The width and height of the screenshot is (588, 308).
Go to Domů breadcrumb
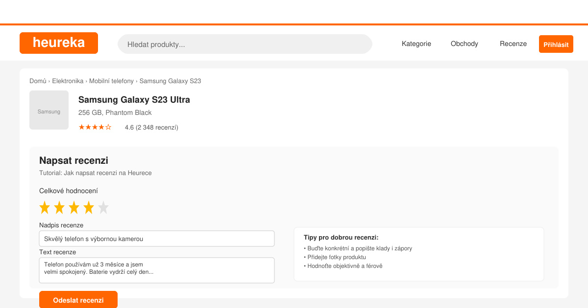pos(38,81)
